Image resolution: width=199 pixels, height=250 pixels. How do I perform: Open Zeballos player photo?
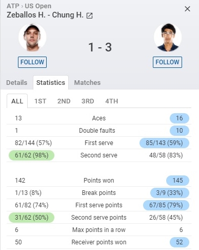(x=32, y=38)
